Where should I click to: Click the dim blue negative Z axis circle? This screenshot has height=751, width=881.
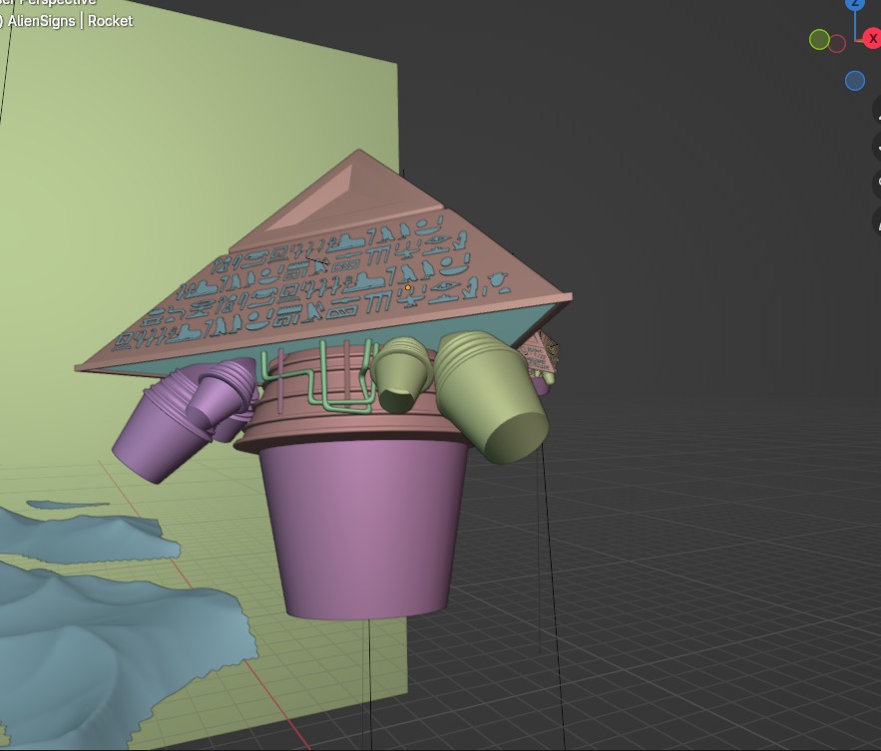(855, 81)
